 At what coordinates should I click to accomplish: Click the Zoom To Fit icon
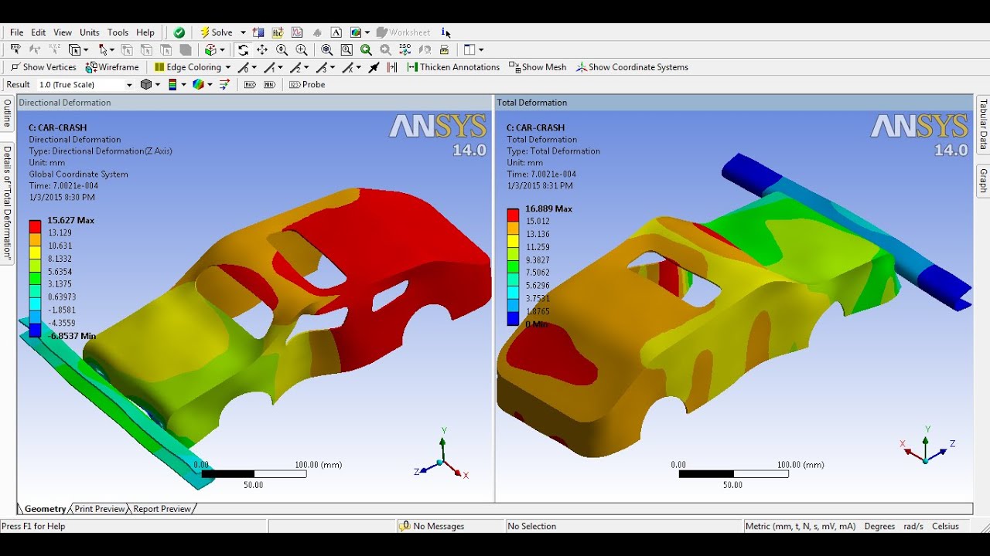click(x=327, y=49)
